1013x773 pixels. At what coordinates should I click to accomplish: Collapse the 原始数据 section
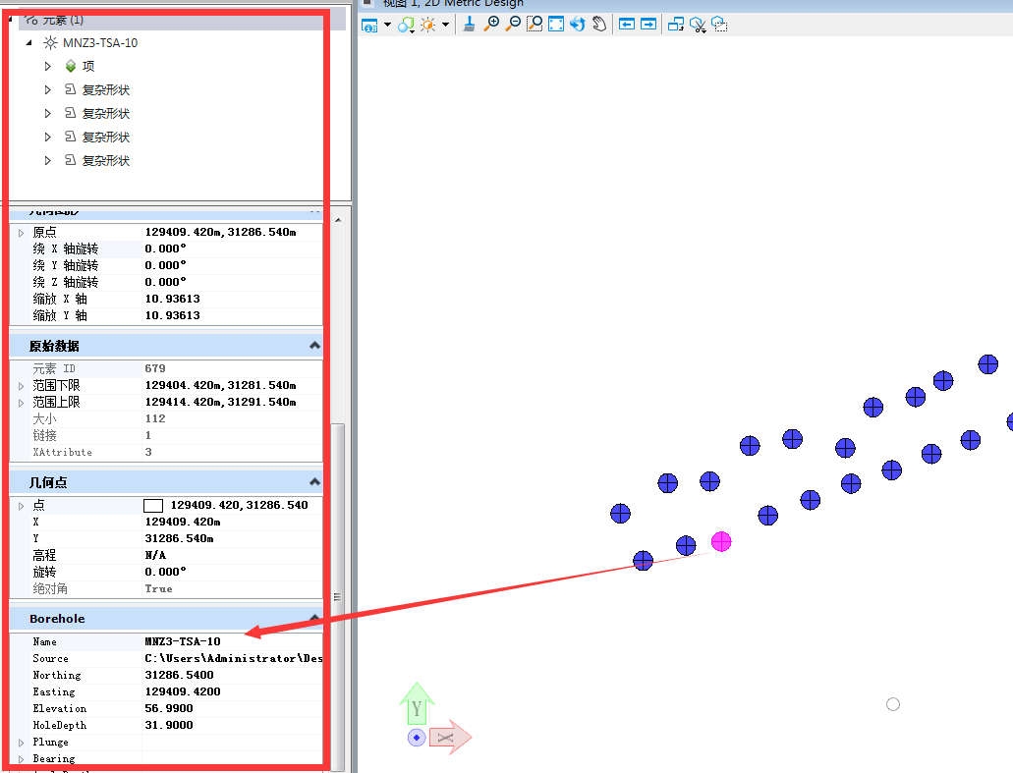point(314,346)
